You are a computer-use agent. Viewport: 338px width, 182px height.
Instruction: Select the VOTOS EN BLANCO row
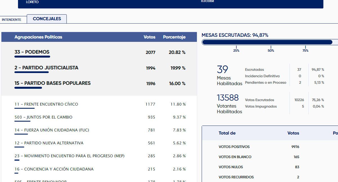(235, 157)
